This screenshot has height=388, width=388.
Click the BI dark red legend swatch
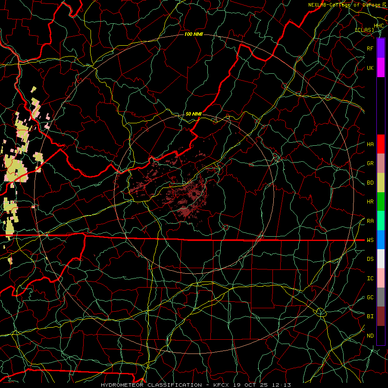(x=381, y=316)
